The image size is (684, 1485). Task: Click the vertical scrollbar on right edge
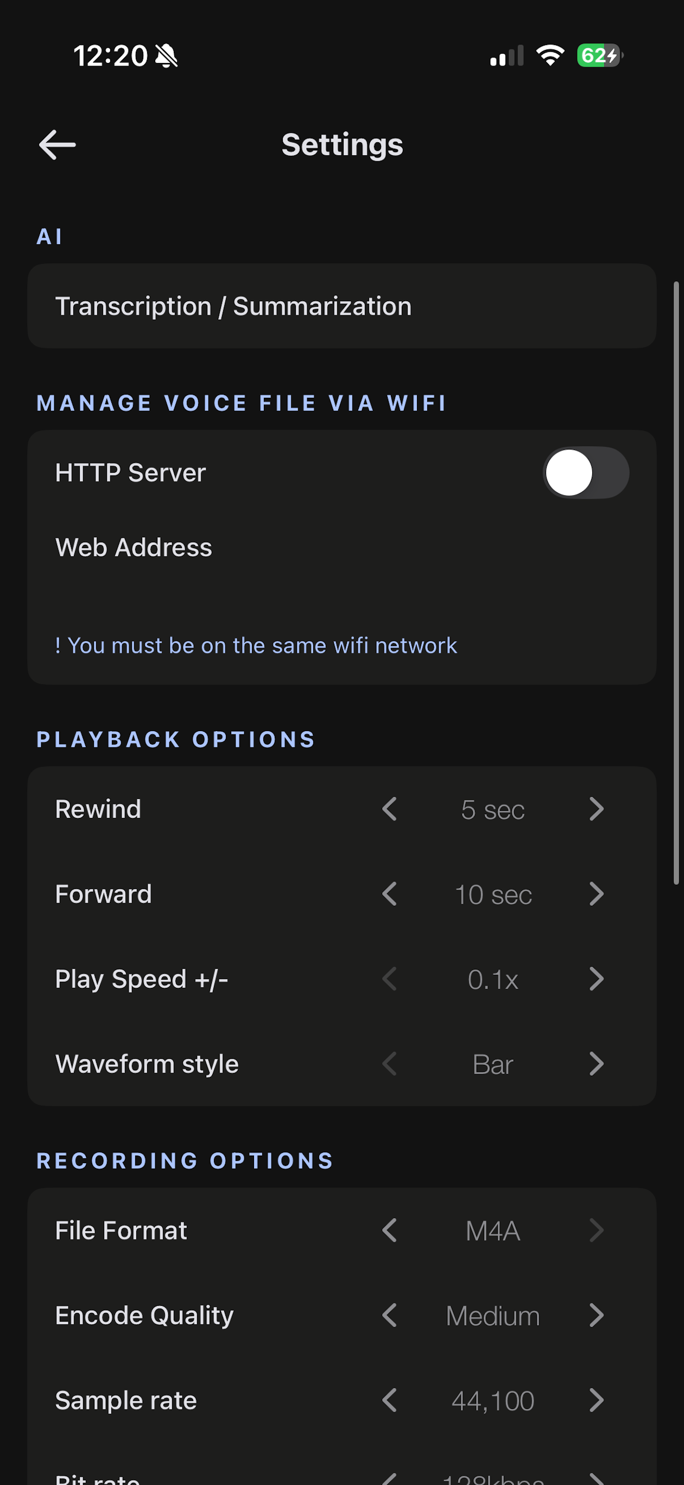676,582
